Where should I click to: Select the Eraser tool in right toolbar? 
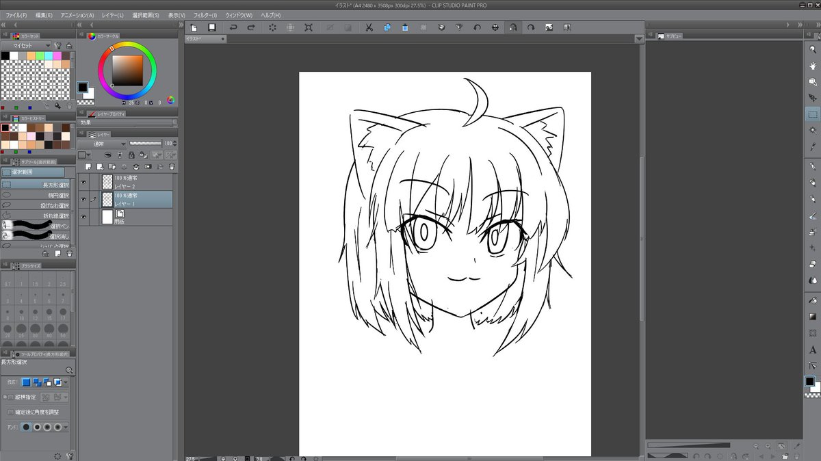[813, 264]
